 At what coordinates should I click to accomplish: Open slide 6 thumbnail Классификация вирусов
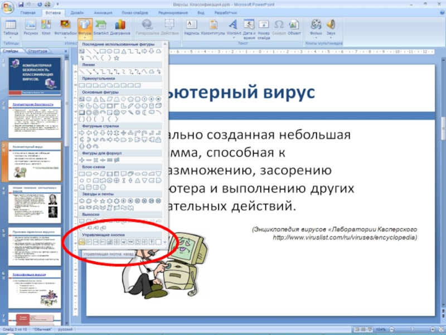click(x=35, y=289)
